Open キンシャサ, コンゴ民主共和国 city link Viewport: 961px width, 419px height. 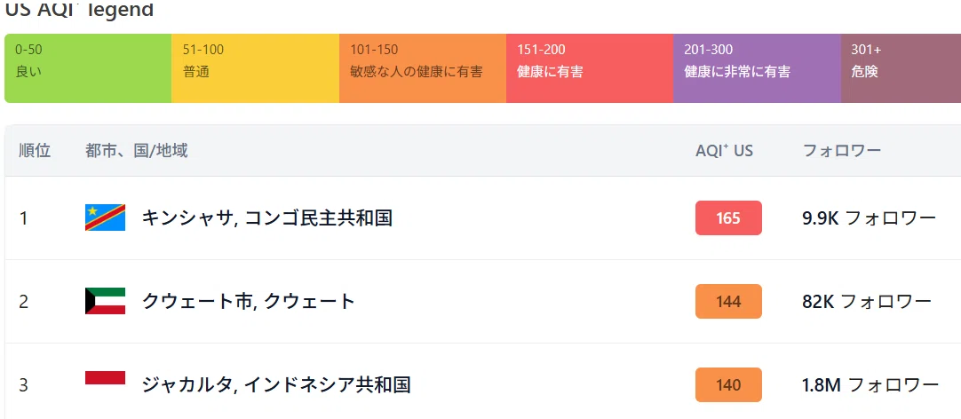[266, 217]
